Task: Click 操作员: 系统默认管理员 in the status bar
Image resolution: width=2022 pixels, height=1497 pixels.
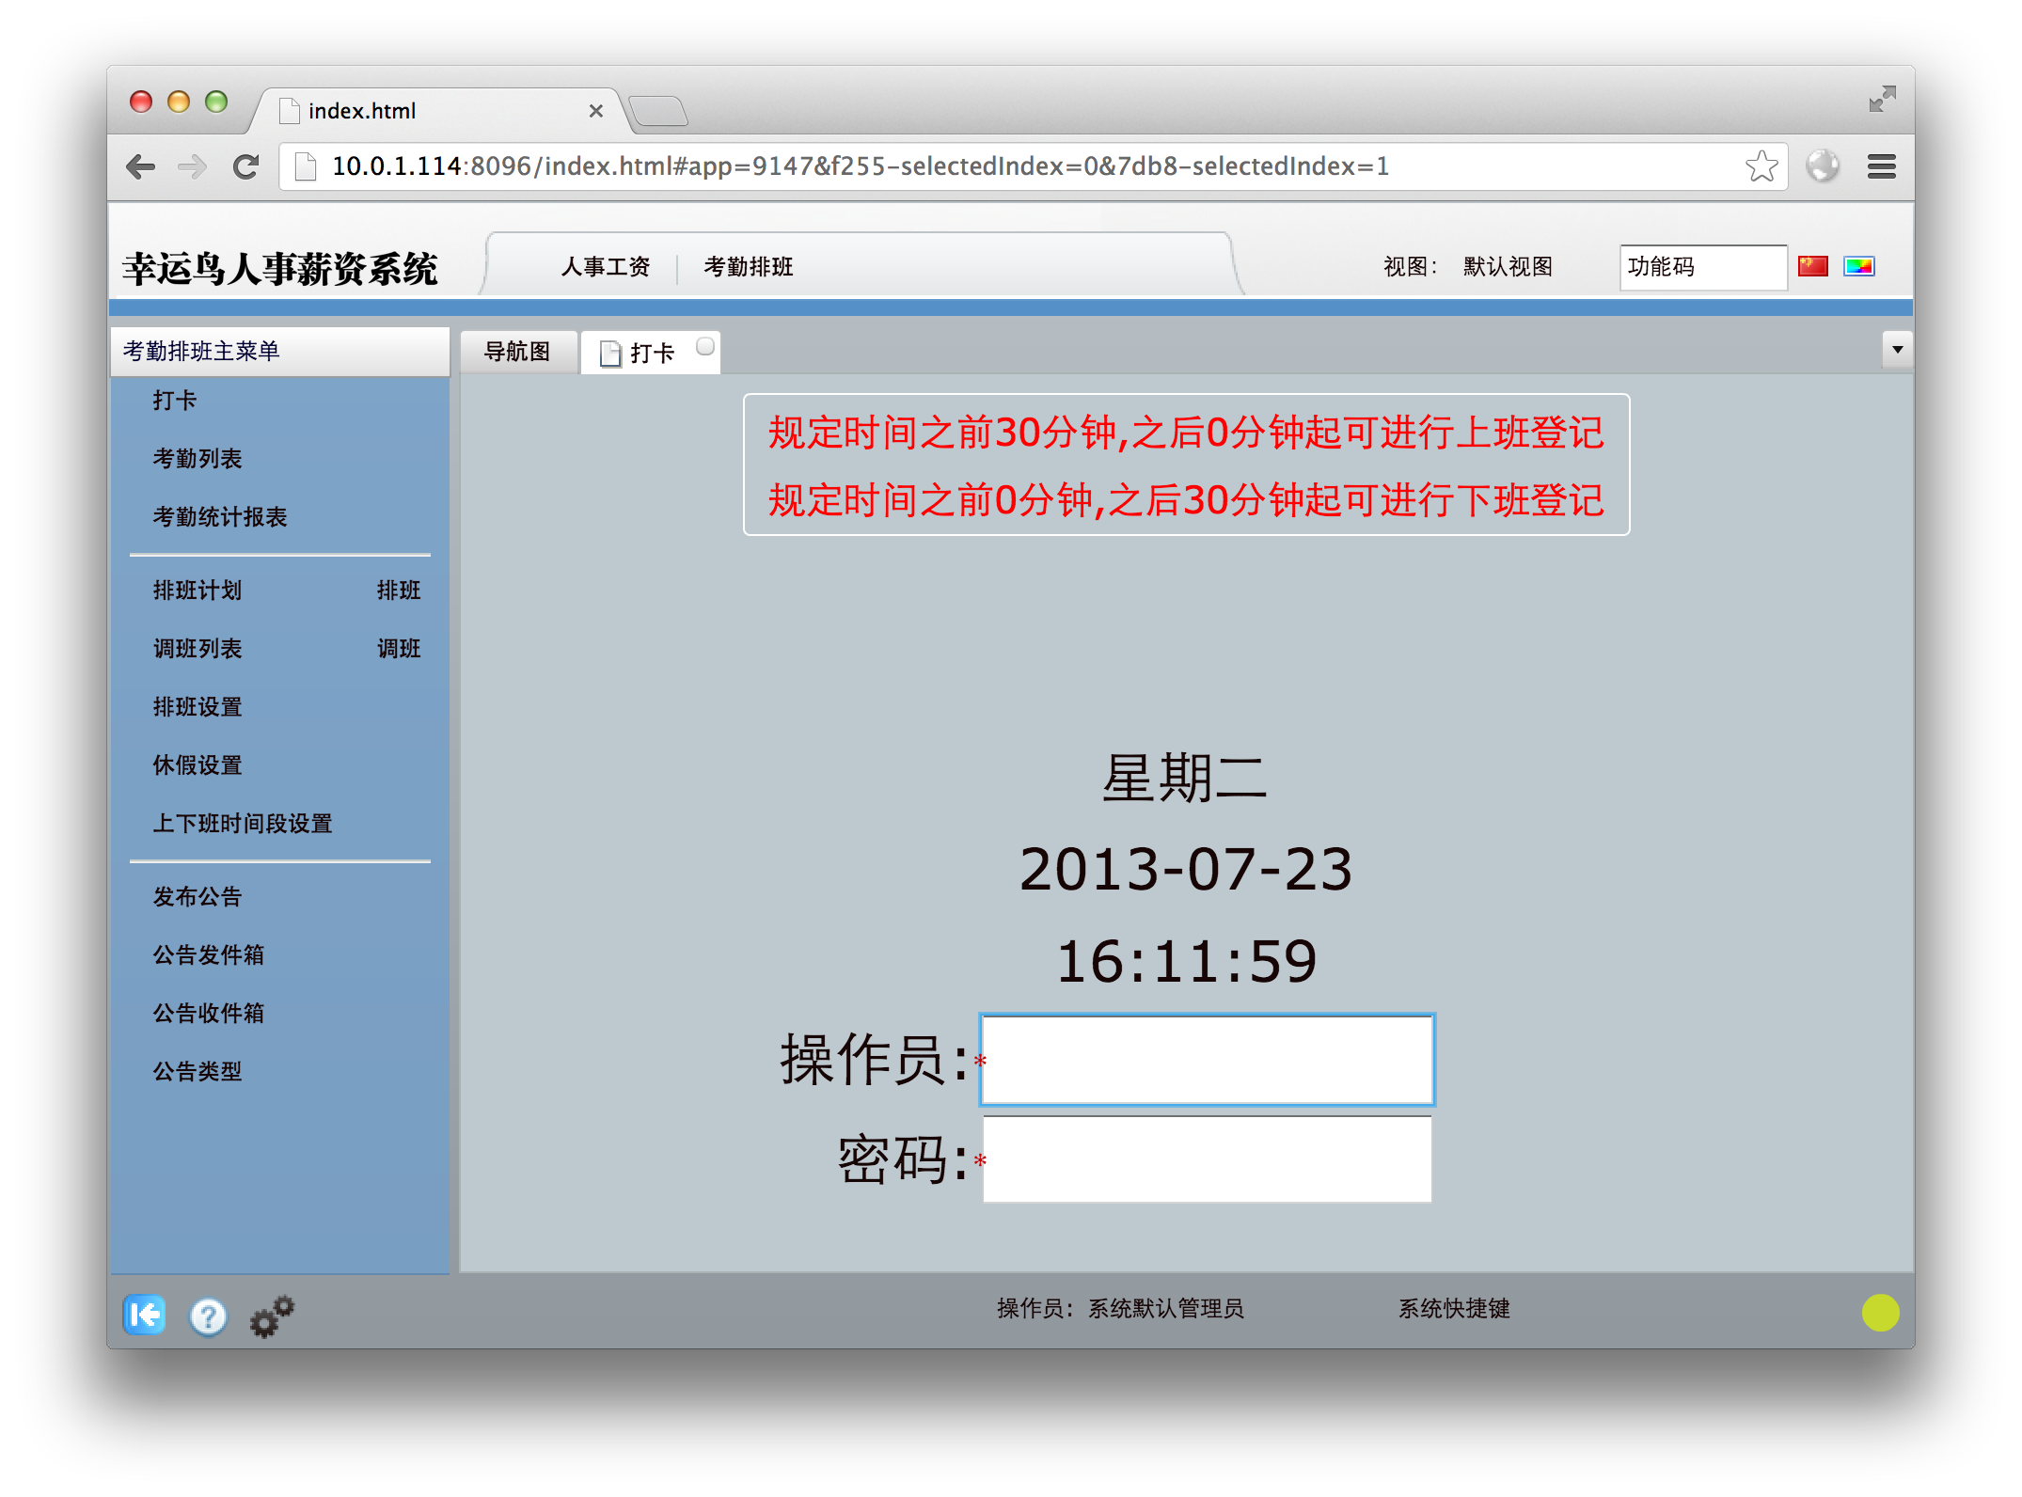Action: point(1120,1309)
